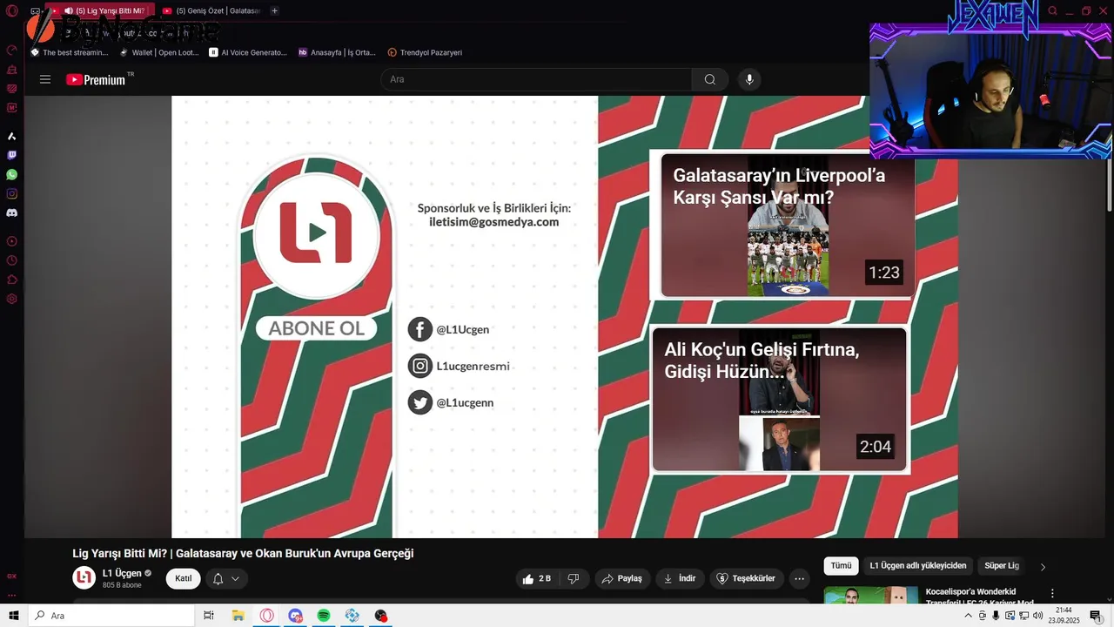The image size is (1114, 627).
Task: Open a new browser tab with plus
Action: (274, 10)
